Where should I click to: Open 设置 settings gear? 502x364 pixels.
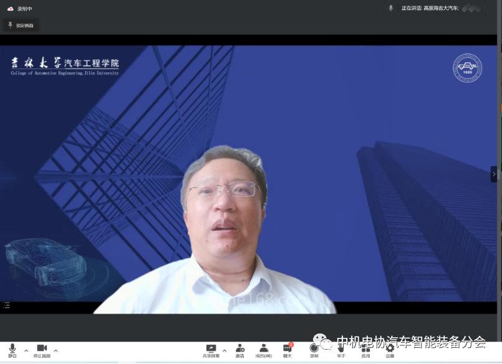click(390, 350)
